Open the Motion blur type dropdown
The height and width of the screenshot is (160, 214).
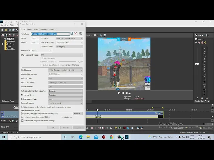tap(66, 95)
